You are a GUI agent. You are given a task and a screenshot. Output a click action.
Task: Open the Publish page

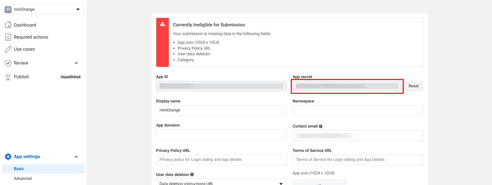21,77
